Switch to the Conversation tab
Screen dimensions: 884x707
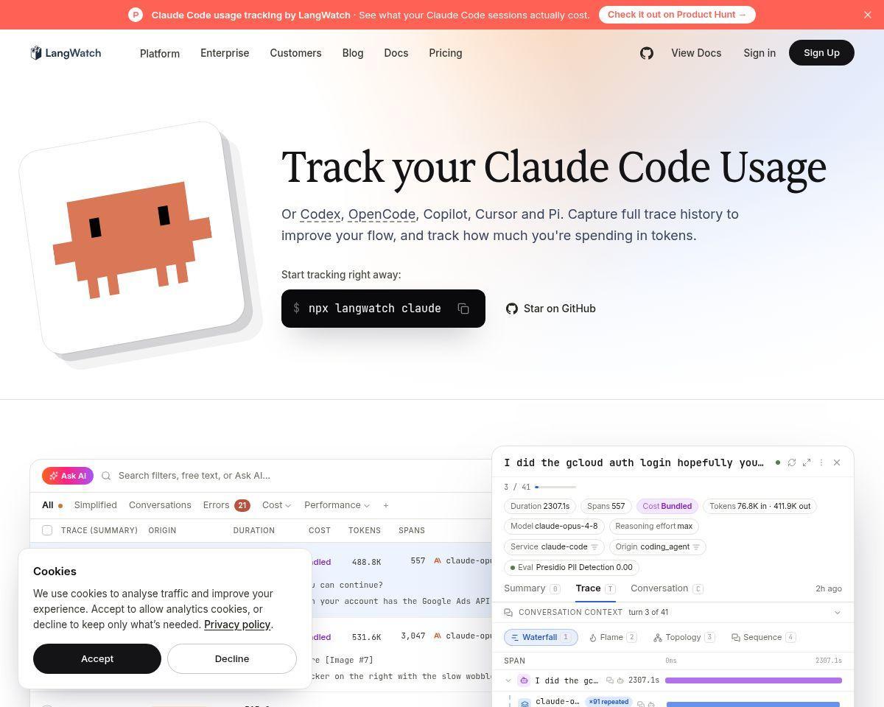(667, 588)
